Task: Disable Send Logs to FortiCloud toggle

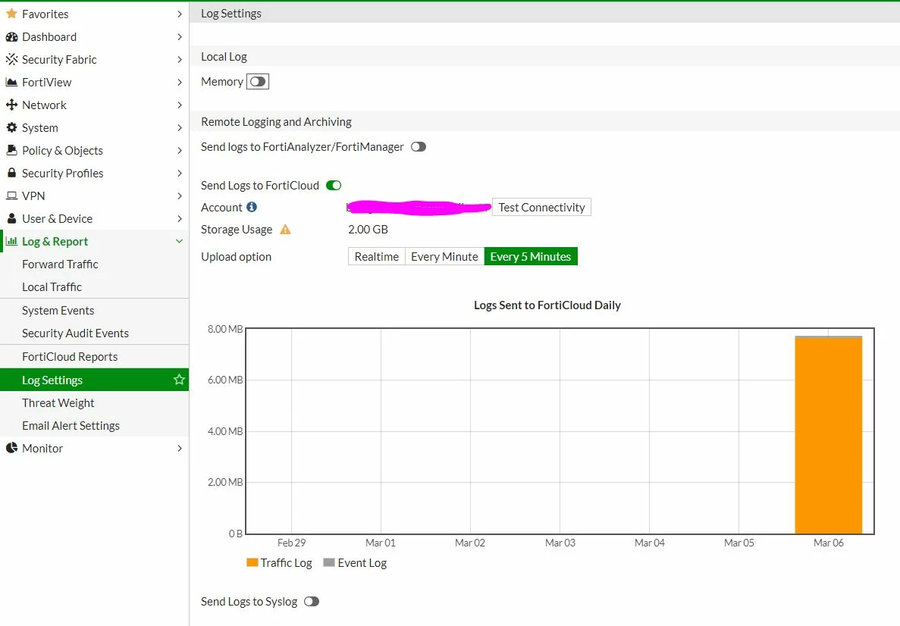Action: (x=334, y=186)
